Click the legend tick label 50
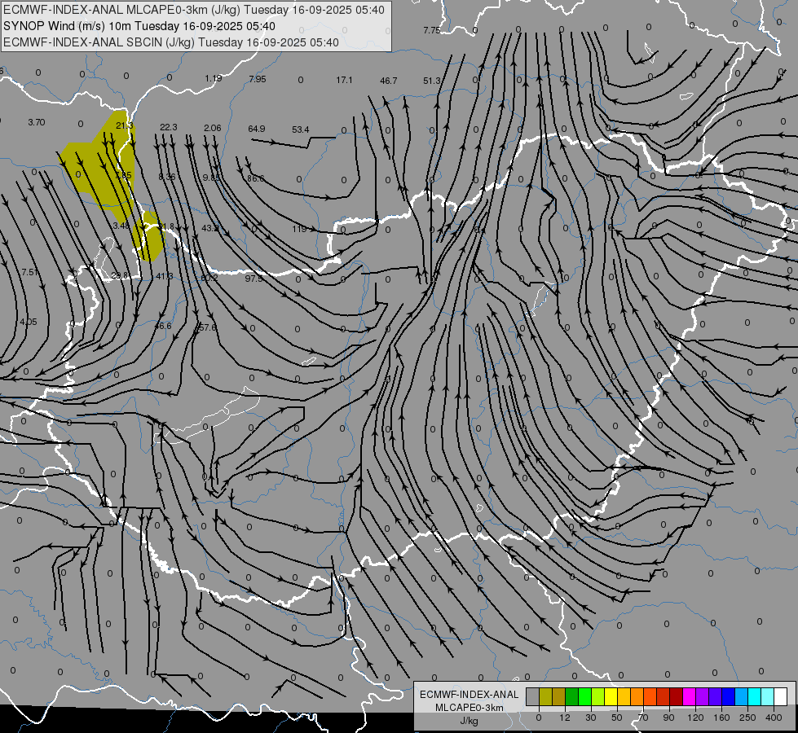The height and width of the screenshot is (733, 798). (x=617, y=718)
